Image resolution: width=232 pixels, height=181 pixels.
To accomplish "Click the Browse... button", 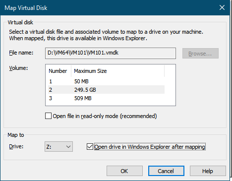I will (200, 54).
